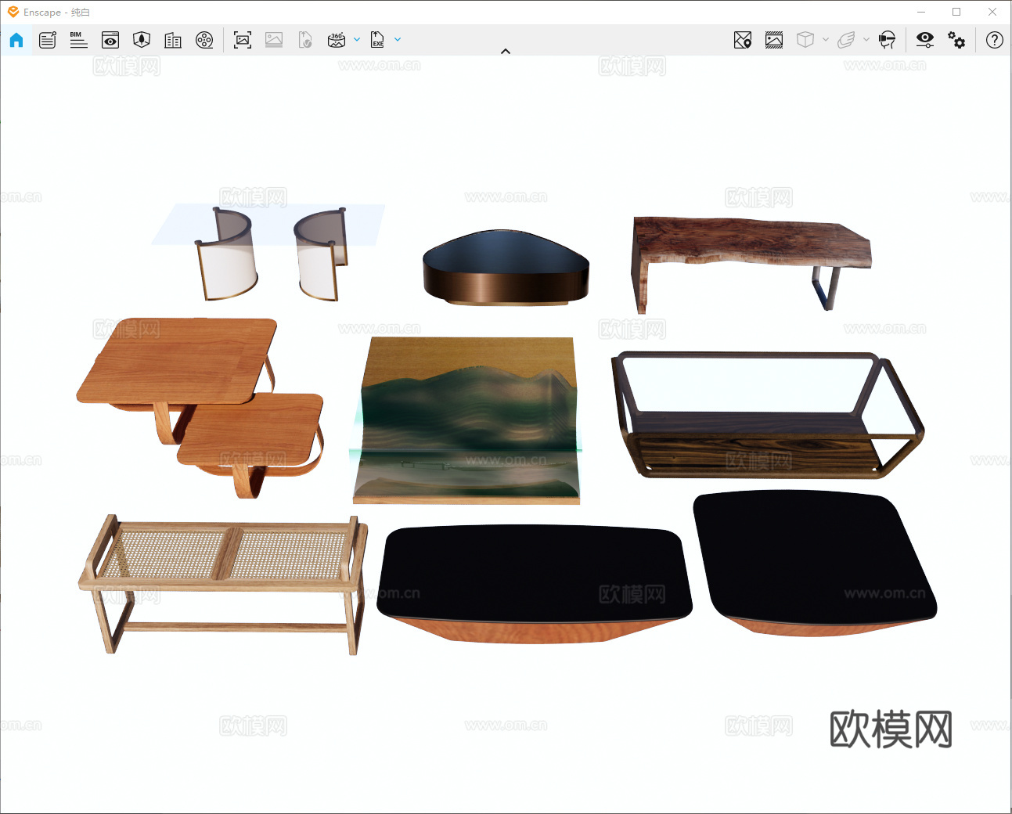
Task: Click the greyed-out wing fly mode icon
Action: [x=846, y=40]
